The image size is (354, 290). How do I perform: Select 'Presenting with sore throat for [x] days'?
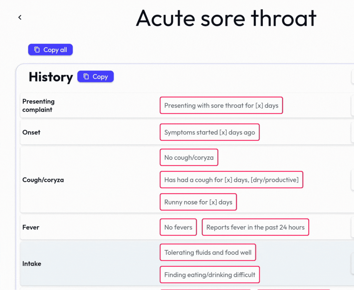tap(221, 105)
